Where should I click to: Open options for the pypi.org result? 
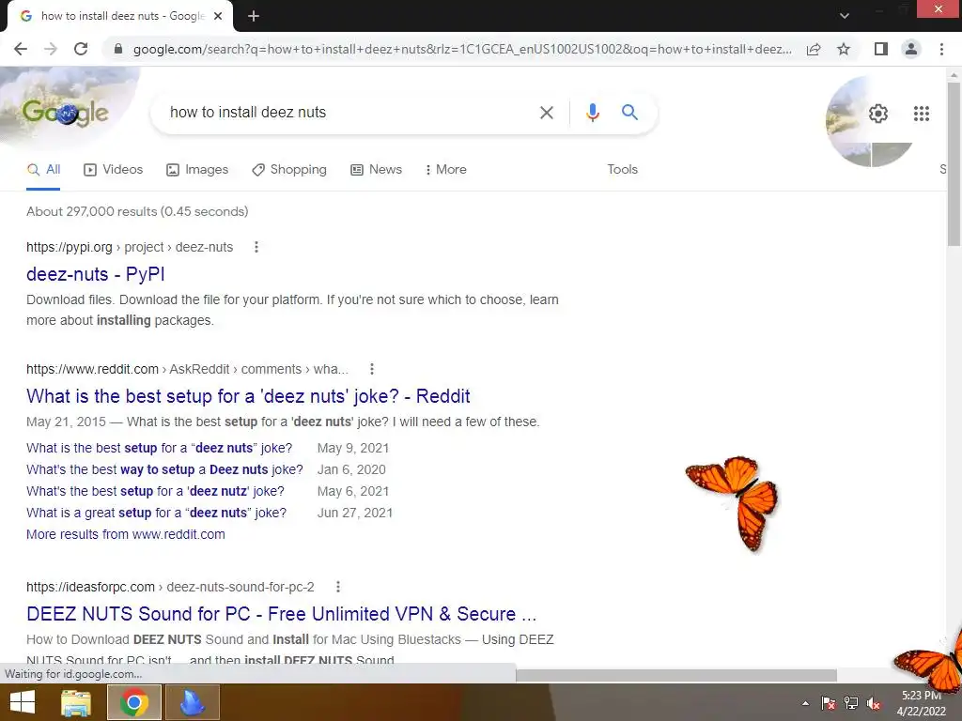pyautogui.click(x=256, y=247)
